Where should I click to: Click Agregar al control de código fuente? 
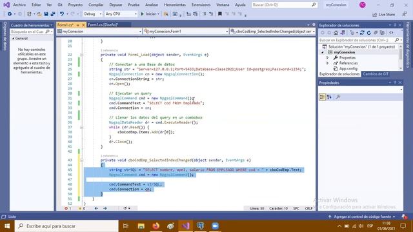pyautogui.click(x=362, y=217)
